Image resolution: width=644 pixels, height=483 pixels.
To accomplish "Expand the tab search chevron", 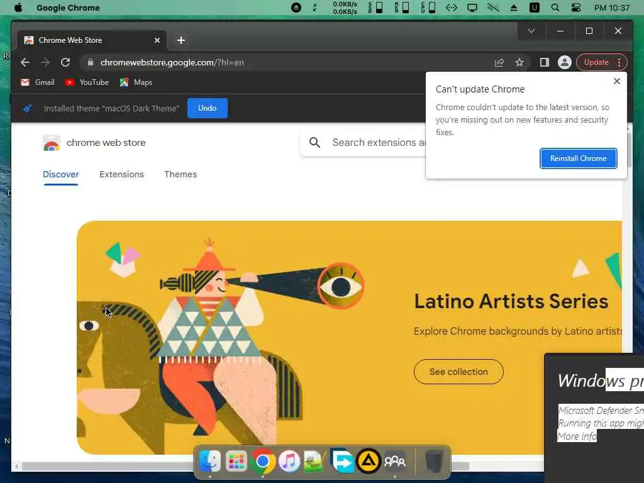I will 531,31.
